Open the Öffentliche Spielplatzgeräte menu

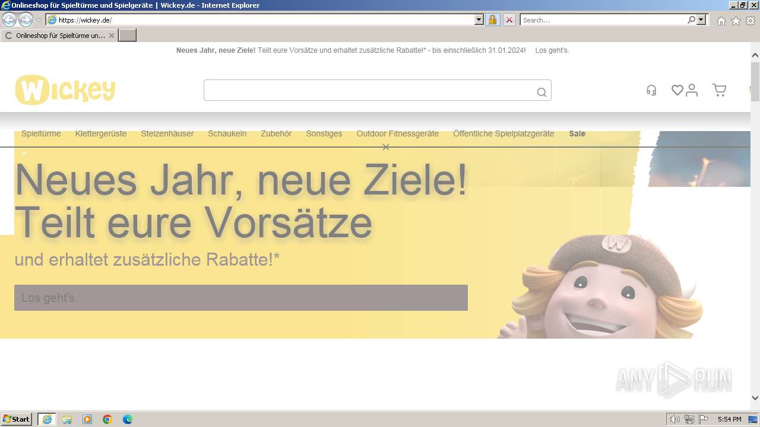(503, 133)
